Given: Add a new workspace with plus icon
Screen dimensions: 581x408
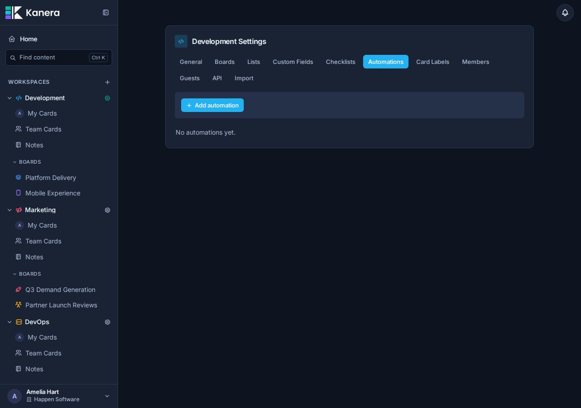Looking at the screenshot, I should click(108, 82).
